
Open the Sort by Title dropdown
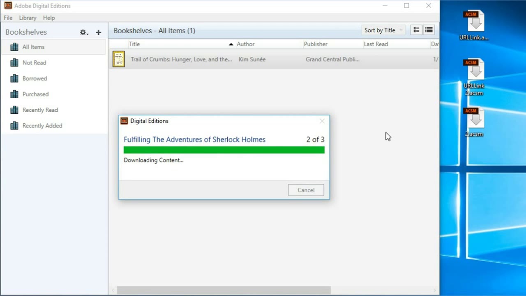click(383, 30)
